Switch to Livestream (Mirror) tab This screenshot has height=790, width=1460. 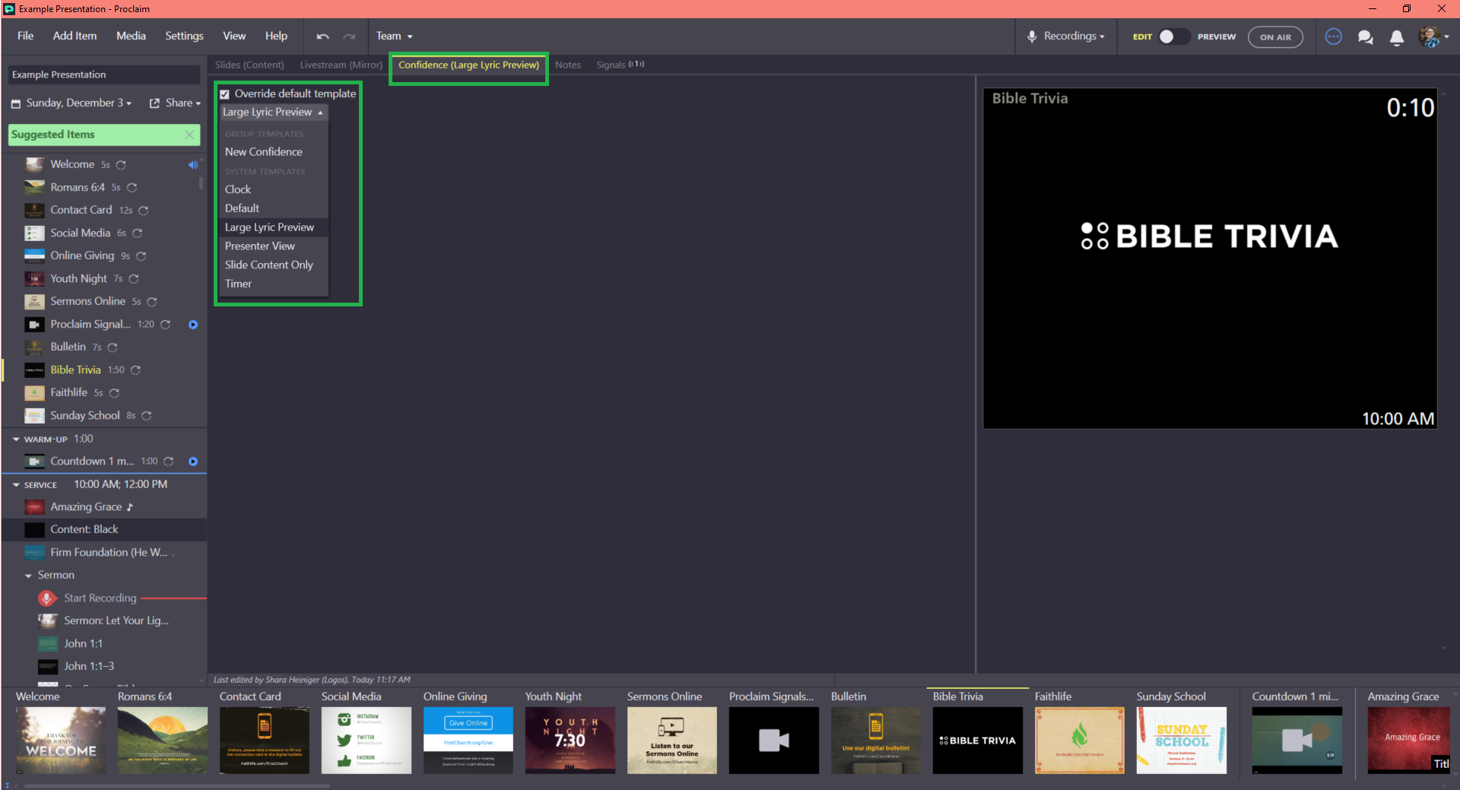pos(341,65)
